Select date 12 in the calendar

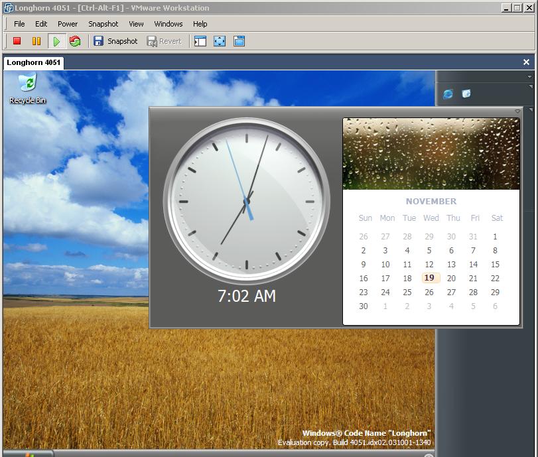point(429,264)
